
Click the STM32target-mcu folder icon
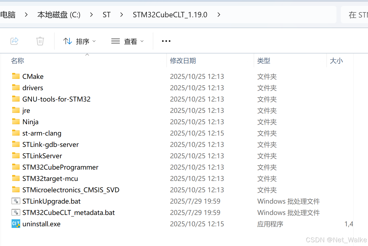[x=16, y=178]
